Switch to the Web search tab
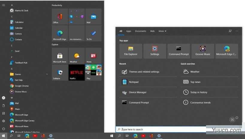This screenshot has width=245, height=139. pyautogui.click(x=152, y=31)
